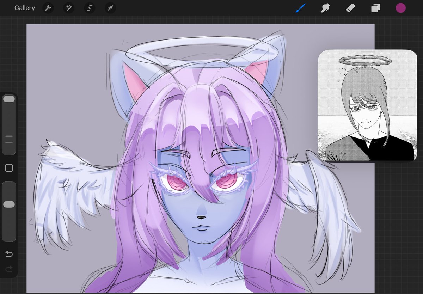Undo the last action
The height and width of the screenshot is (294, 423).
coord(9,254)
